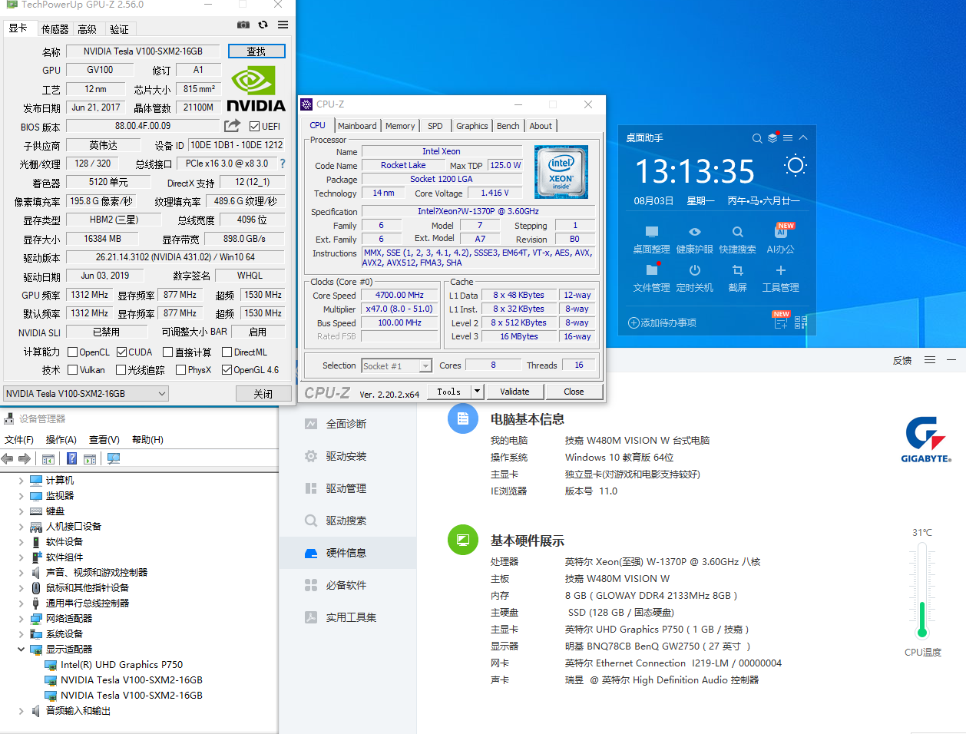Click the GPU name field in GPU-Z
This screenshot has height=734, width=966.
point(143,51)
